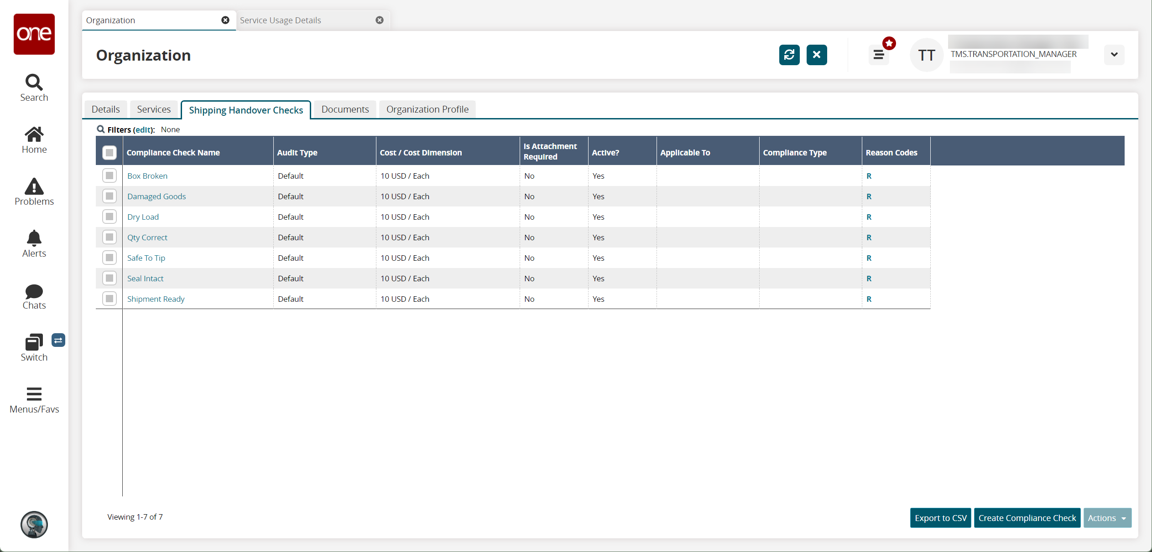Open the Qty Correct link
Viewport: 1152px width, 552px height.
147,237
